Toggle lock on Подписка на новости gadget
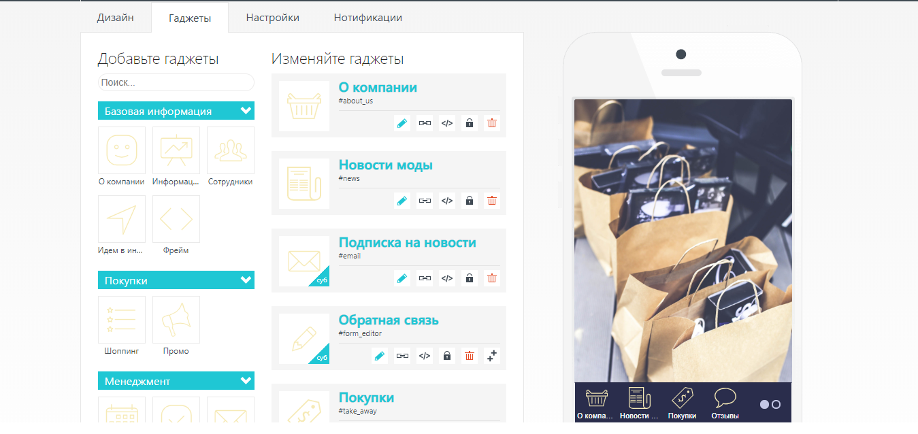 pyautogui.click(x=470, y=278)
